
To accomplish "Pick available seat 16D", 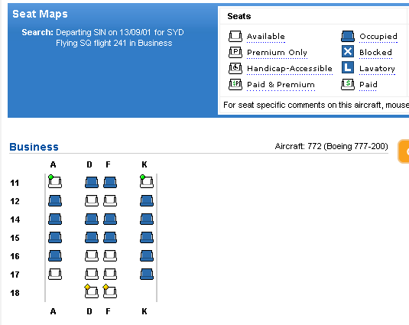I will tap(92, 256).
